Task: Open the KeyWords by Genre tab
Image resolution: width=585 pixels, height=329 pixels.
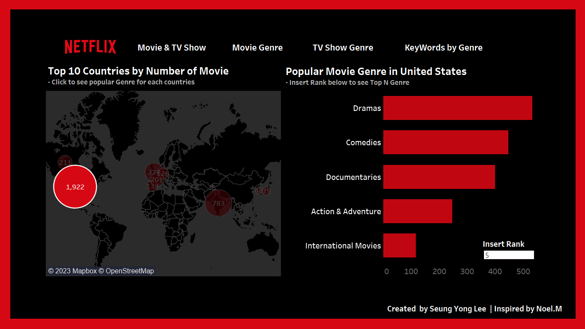Action: click(444, 48)
